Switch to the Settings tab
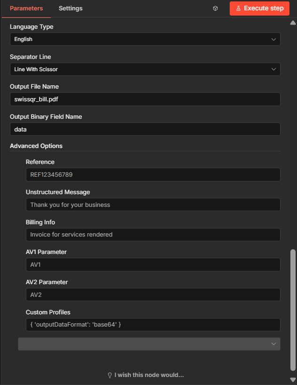The image size is (297, 385). [x=71, y=8]
